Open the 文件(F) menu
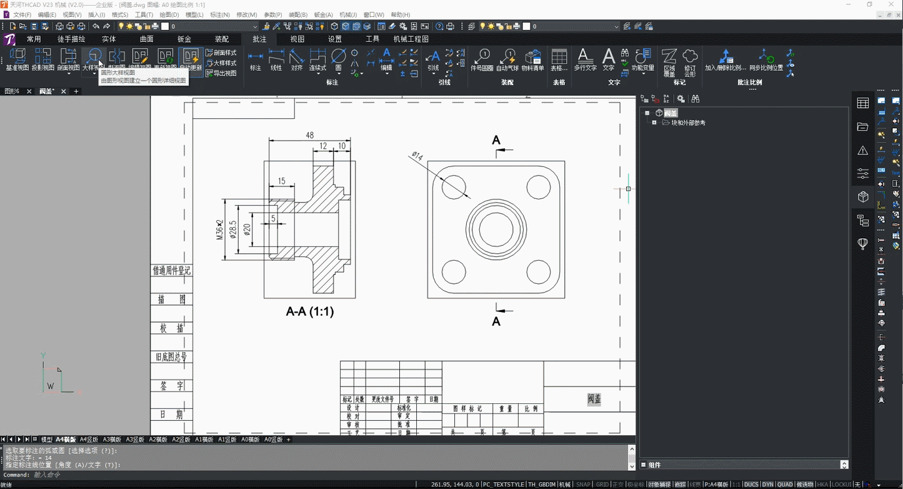The height and width of the screenshot is (489, 903). coord(22,14)
